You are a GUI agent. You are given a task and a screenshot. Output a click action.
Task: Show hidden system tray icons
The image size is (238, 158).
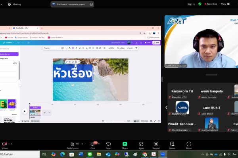coord(203,154)
